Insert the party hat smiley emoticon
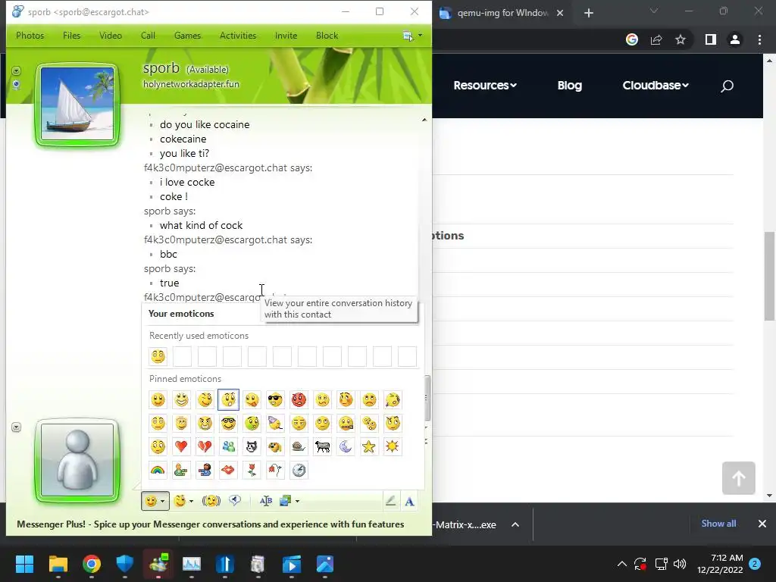 [x=275, y=423]
